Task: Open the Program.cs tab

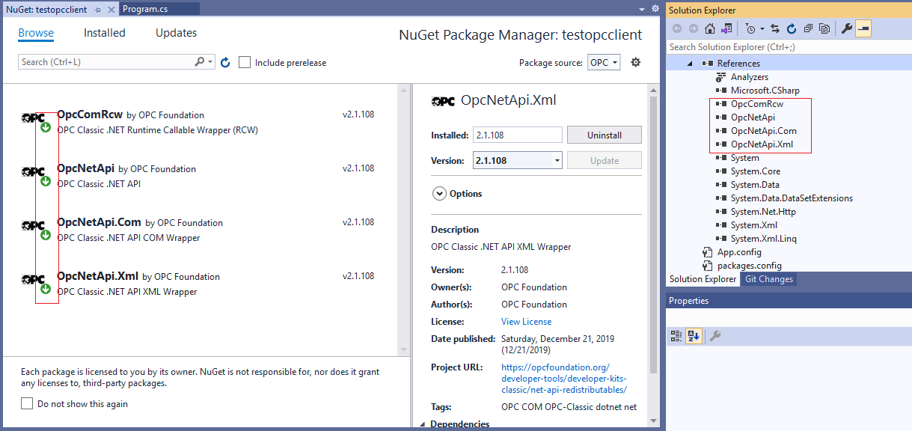Action: pos(147,9)
